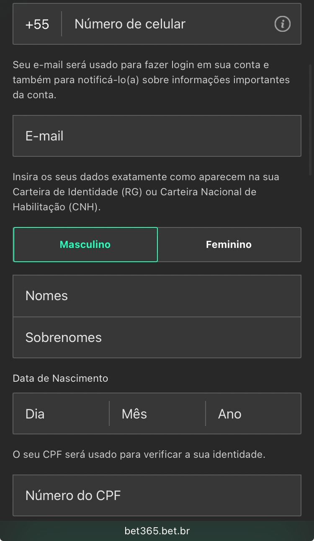This screenshot has width=314, height=541.
Task: Open the Ano birth year selector
Action: click(x=253, y=414)
